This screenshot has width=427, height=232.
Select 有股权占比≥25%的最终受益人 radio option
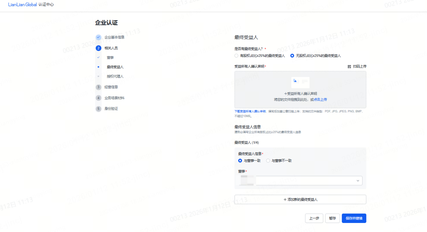point(236,56)
